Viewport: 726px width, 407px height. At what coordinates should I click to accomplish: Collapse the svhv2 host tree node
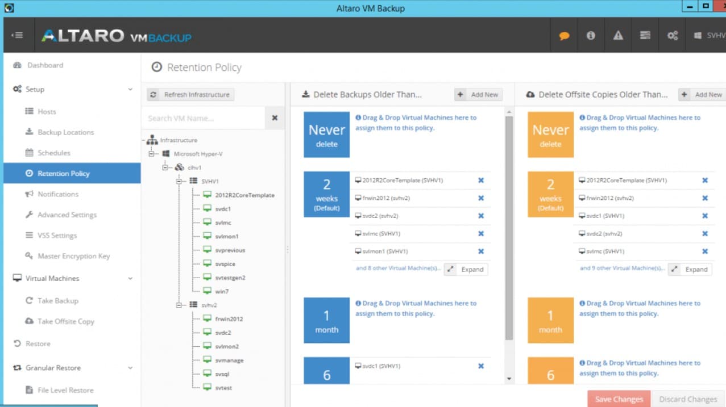coord(179,305)
